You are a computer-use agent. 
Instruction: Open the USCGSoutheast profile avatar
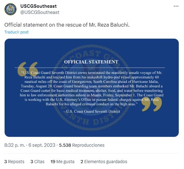tap(11, 9)
